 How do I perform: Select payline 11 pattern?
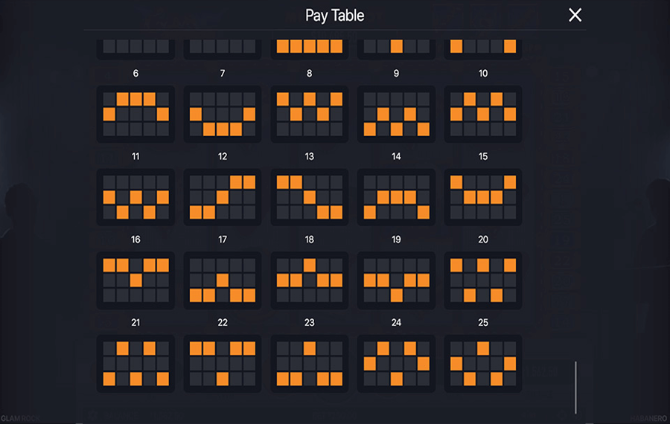(x=135, y=197)
